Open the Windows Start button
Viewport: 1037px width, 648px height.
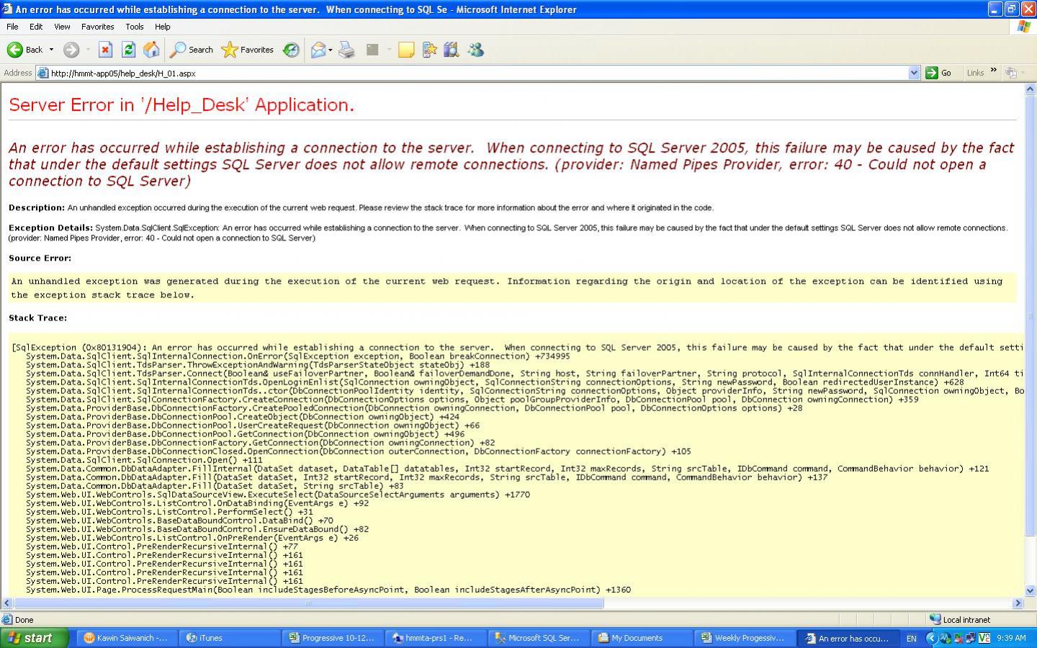click(35, 638)
